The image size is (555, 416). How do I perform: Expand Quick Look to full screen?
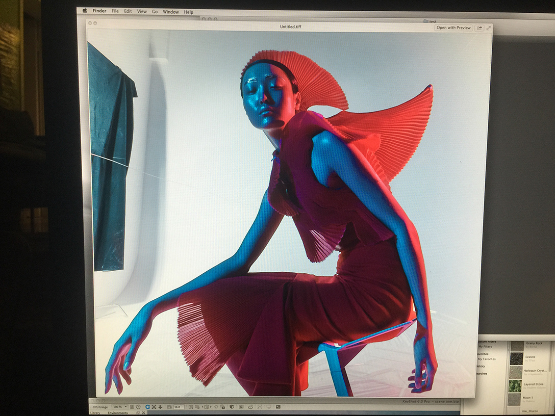tap(489, 28)
